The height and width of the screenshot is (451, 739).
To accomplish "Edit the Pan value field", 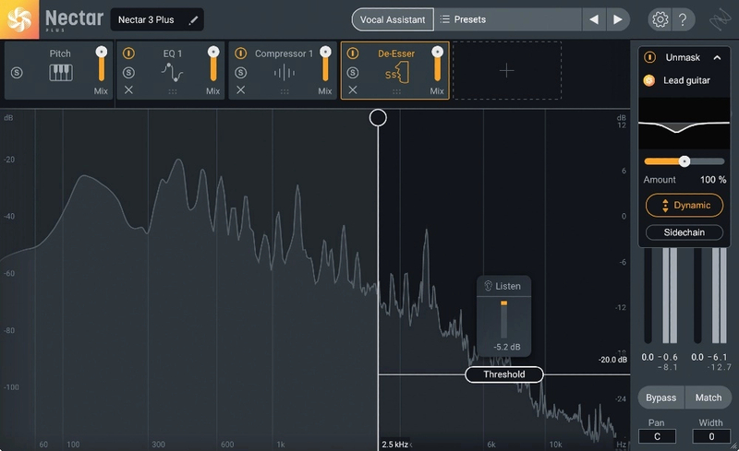I will point(657,436).
